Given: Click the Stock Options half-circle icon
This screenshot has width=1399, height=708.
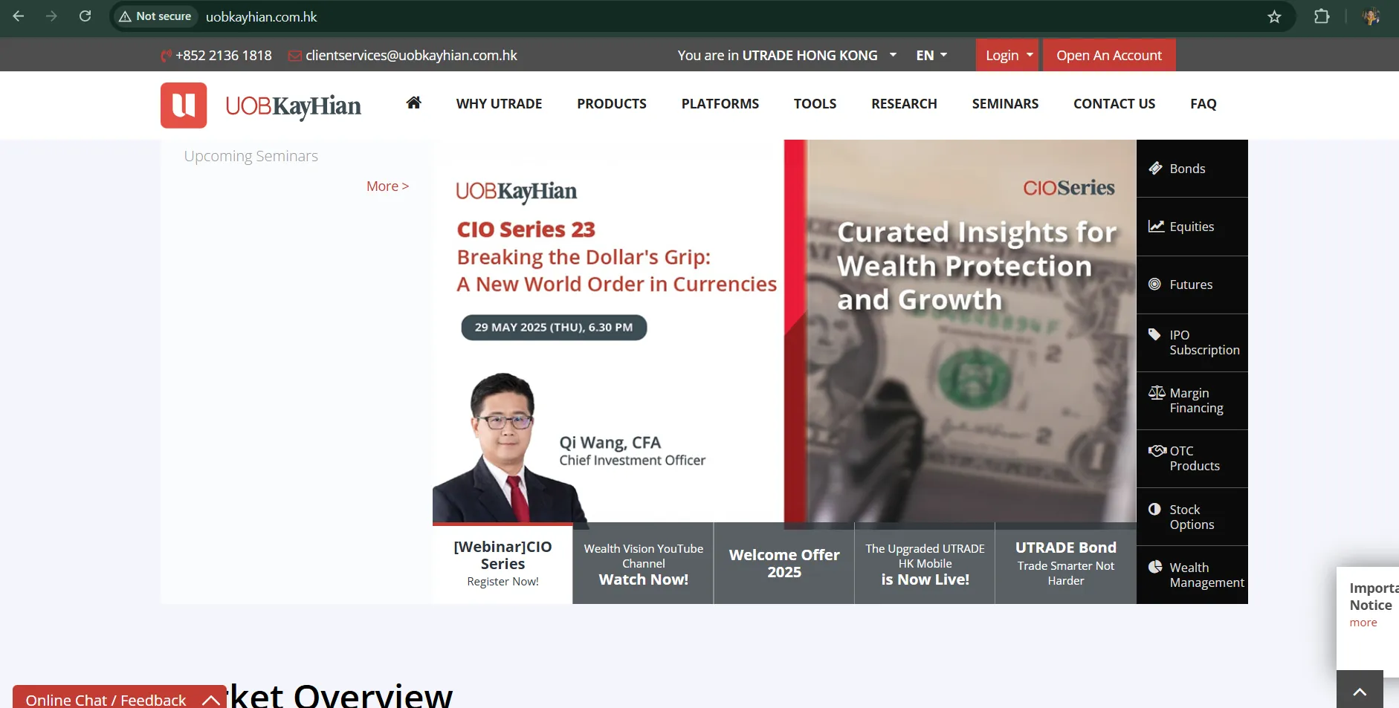Looking at the screenshot, I should [1154, 509].
